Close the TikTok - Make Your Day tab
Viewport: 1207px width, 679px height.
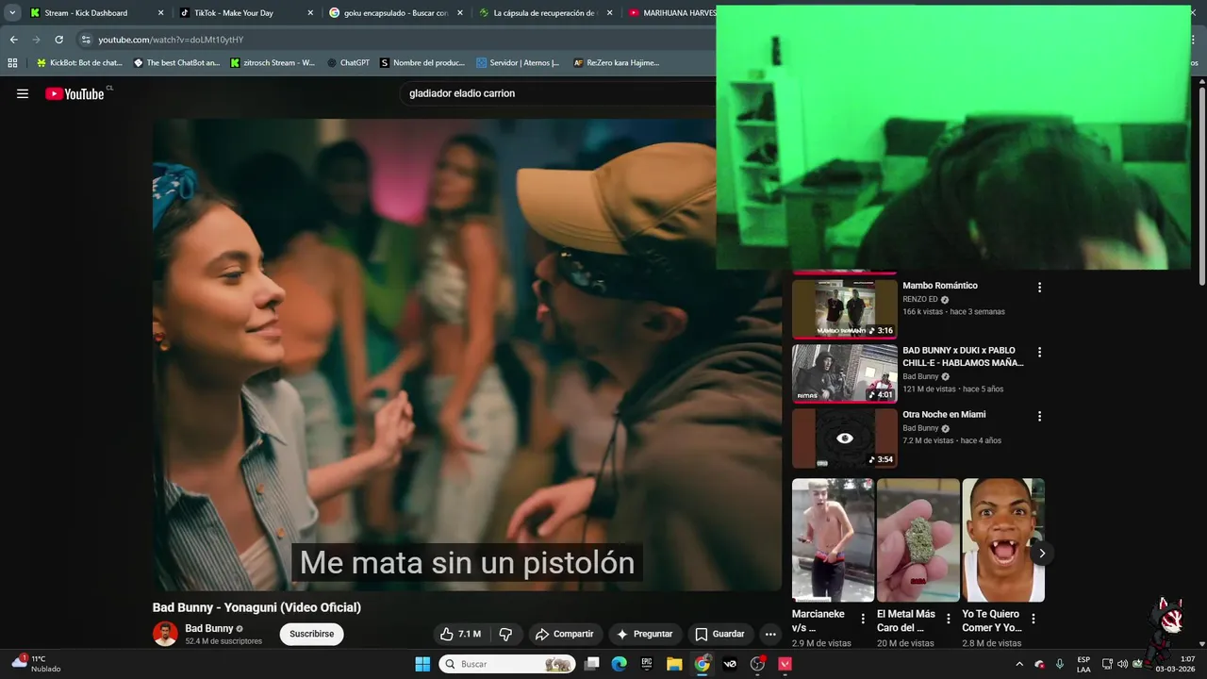(310, 13)
